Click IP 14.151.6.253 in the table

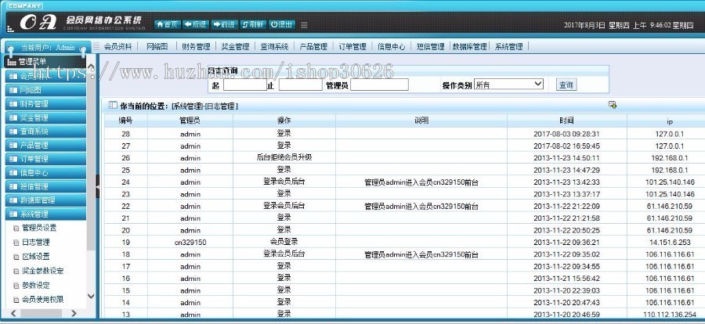pos(670,242)
